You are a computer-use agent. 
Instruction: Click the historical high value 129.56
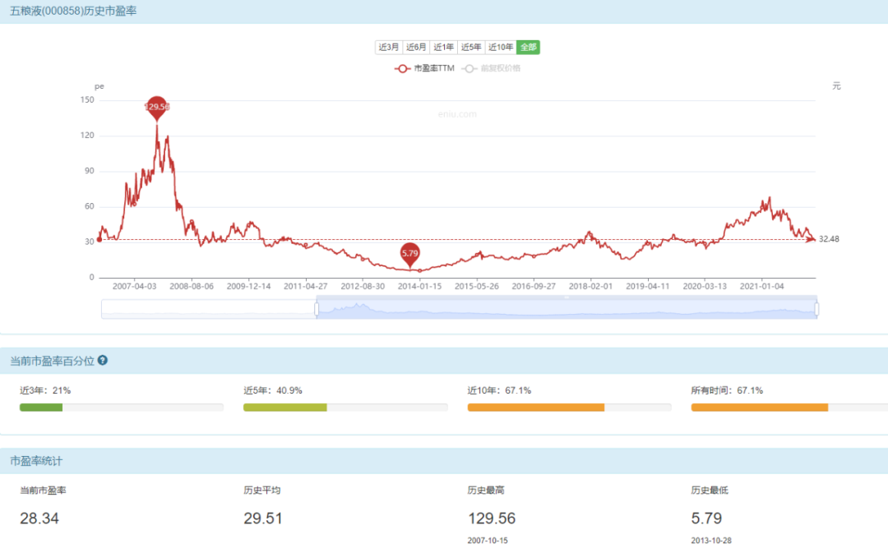pos(492,518)
